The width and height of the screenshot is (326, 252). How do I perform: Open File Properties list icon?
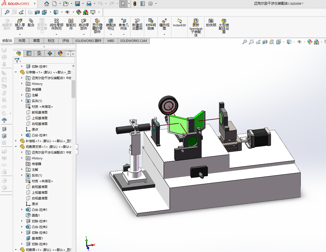point(143,4)
